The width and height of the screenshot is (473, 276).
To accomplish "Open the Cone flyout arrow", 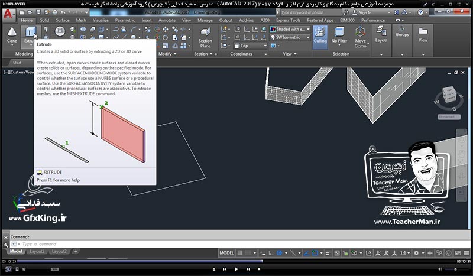I will 12,46.
